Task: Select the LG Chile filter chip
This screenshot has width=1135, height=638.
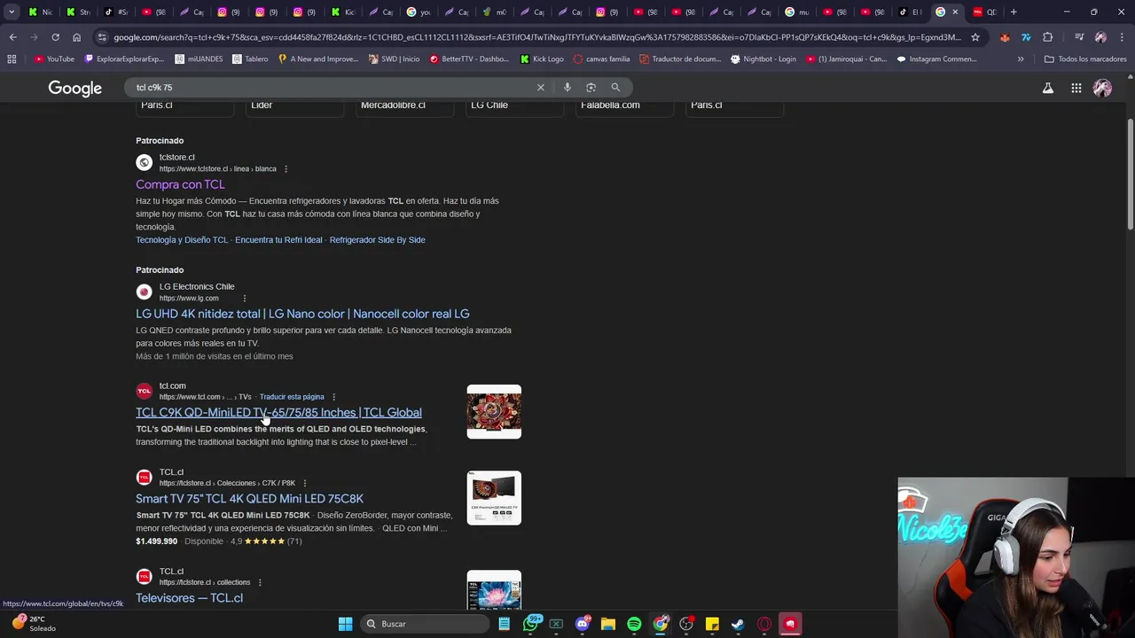Action: [514, 106]
